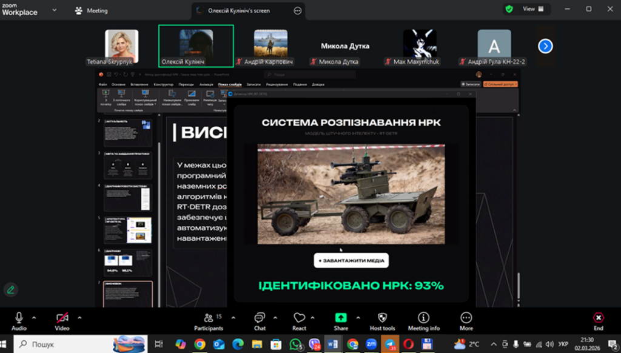Open the Participants panel

(x=209, y=318)
